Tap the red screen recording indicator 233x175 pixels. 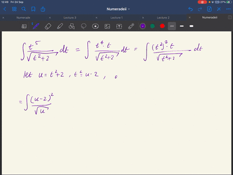click(202, 2)
